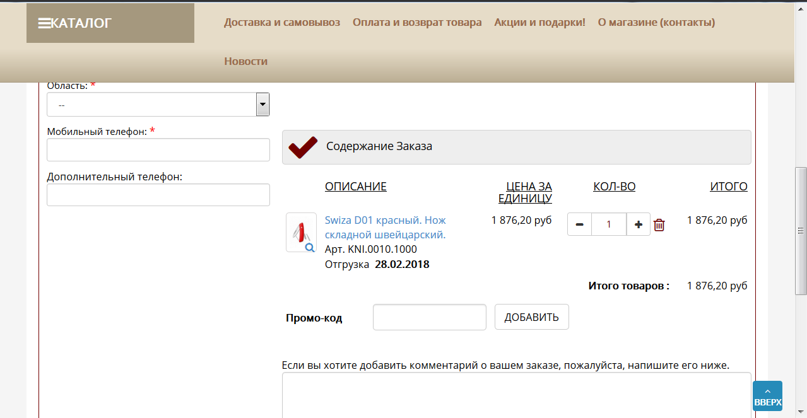Open Доставка и самовывоз page
The image size is (807, 418).
click(x=282, y=23)
